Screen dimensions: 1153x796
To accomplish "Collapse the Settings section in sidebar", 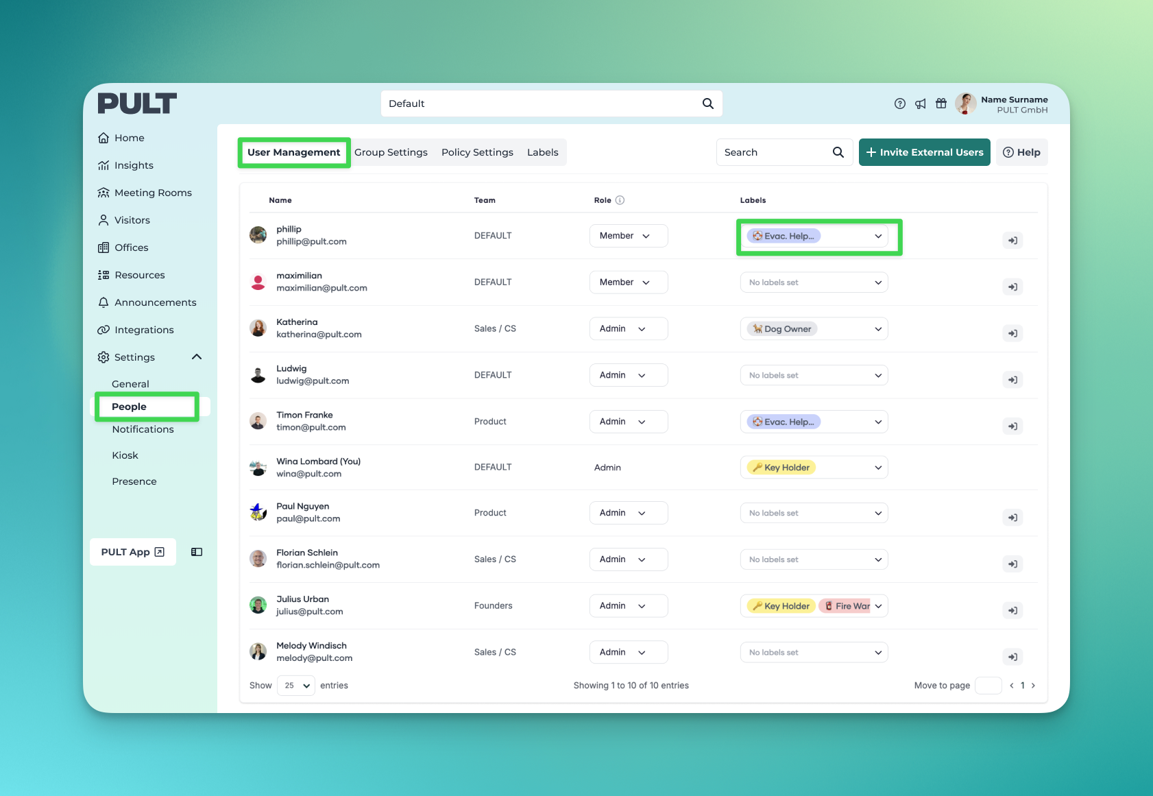I will (x=197, y=357).
